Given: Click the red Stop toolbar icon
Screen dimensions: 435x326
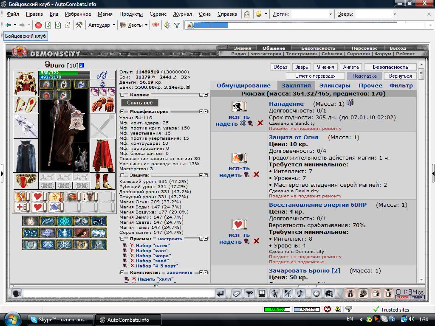Looking at the screenshot, I should [x=38, y=25].
